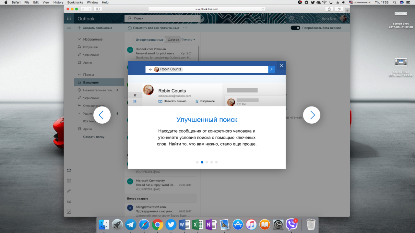Open a new Safari tab

coord(348,11)
